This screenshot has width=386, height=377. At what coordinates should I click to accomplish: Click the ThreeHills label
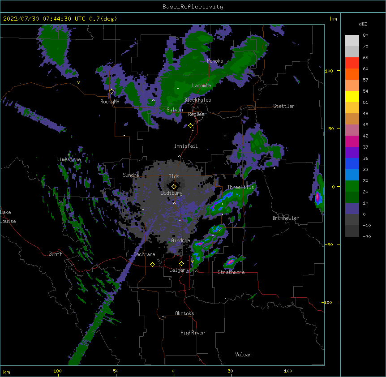point(240,187)
